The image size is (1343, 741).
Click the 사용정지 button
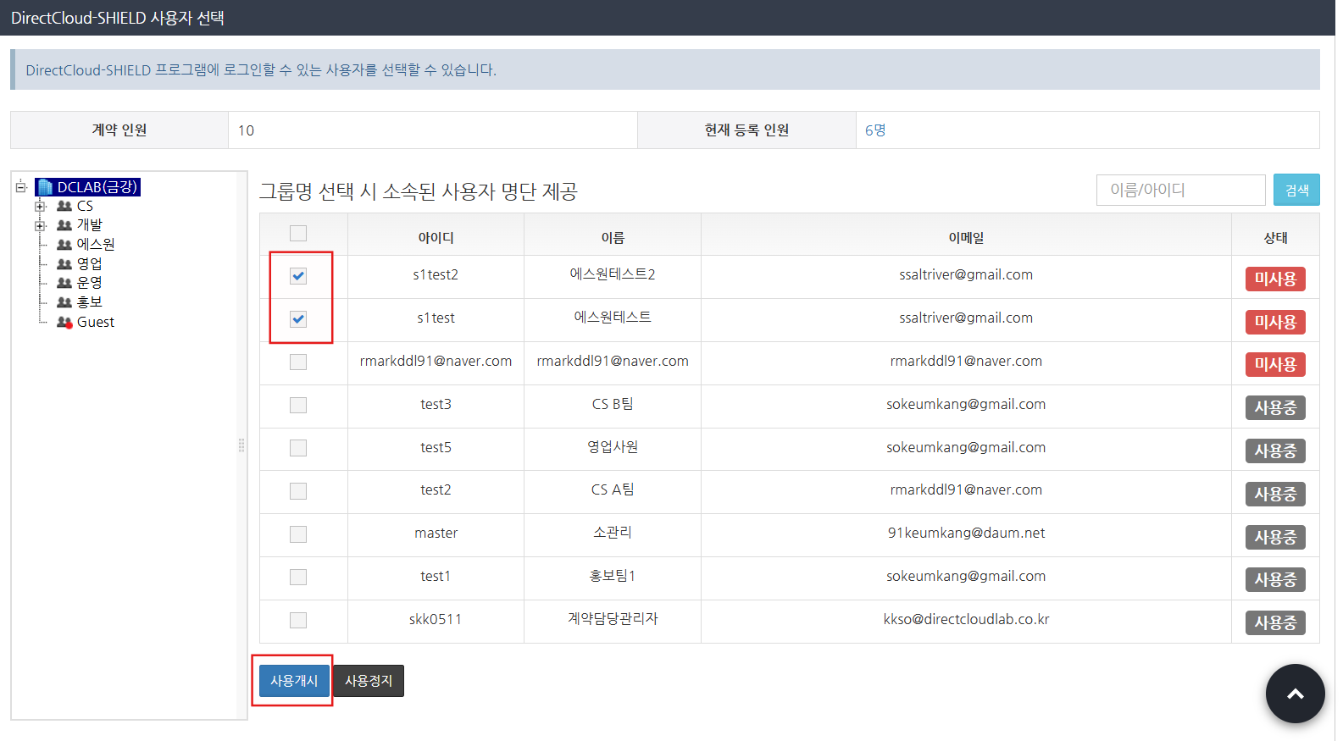369,681
